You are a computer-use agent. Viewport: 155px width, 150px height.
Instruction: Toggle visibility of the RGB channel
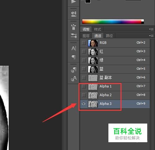pyautogui.click(x=84, y=43)
